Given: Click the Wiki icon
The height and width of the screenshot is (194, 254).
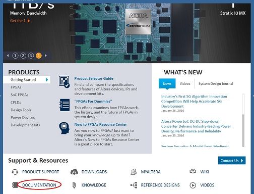Looking at the screenshot, I should point(193,171).
